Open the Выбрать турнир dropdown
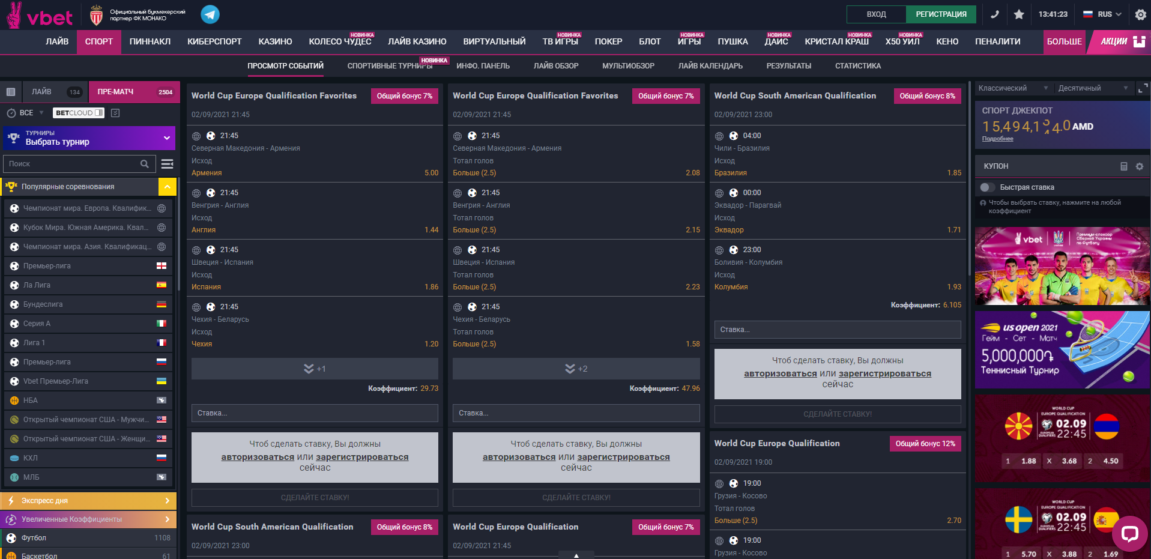The width and height of the screenshot is (1151, 559). (89, 138)
